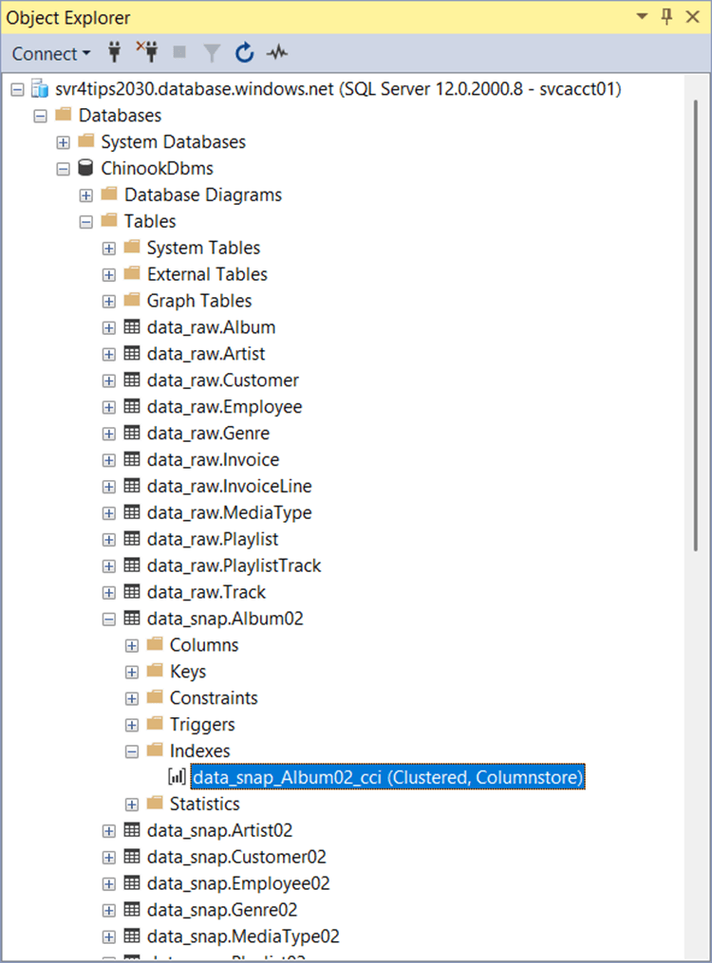Image resolution: width=712 pixels, height=963 pixels.
Task: Click the columnstore index icon
Action: (178, 777)
